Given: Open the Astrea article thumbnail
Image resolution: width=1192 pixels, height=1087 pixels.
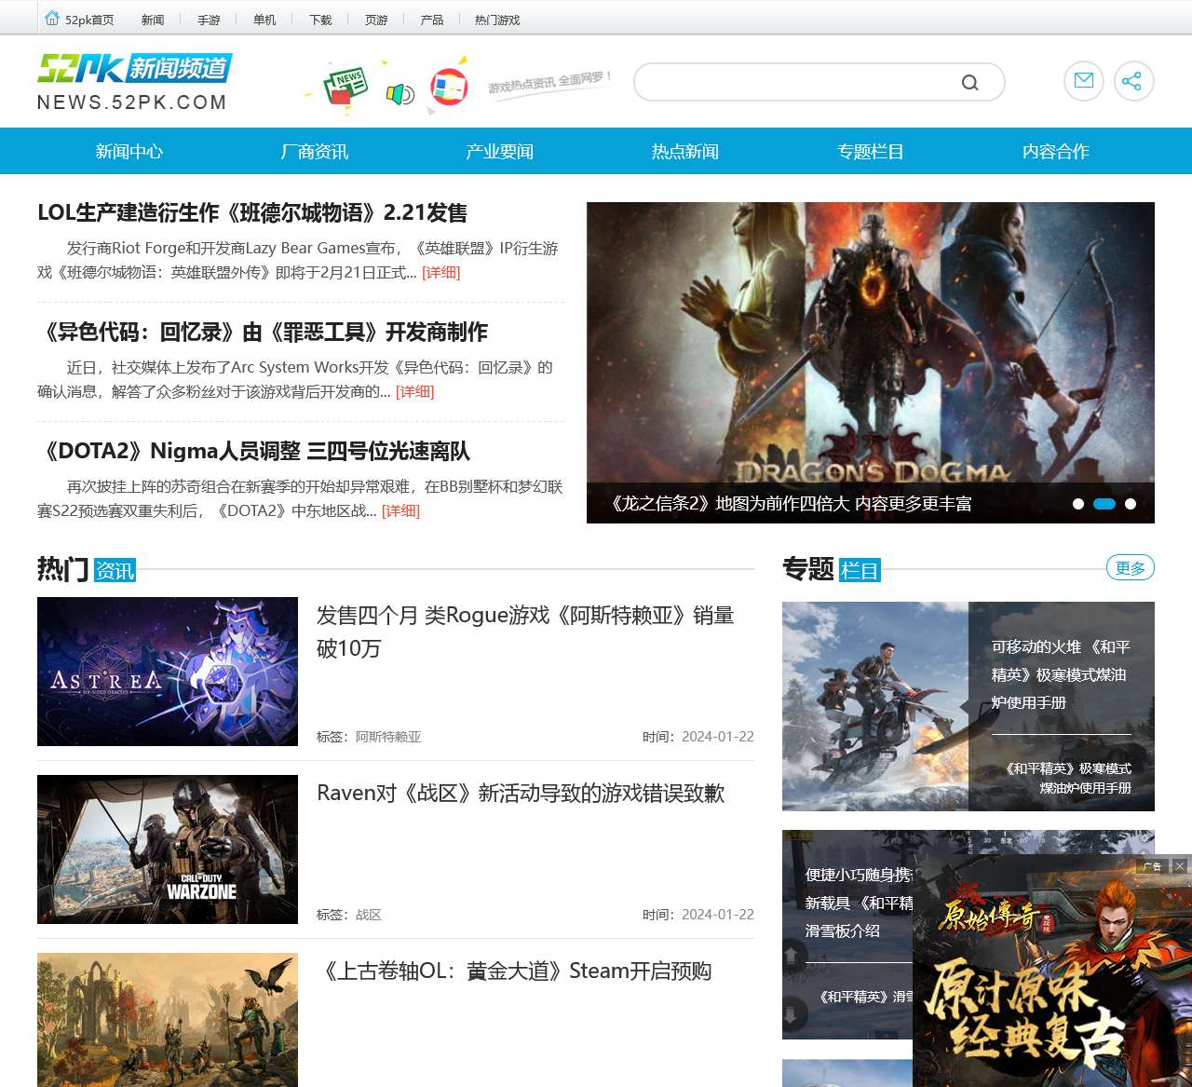Looking at the screenshot, I should (168, 672).
